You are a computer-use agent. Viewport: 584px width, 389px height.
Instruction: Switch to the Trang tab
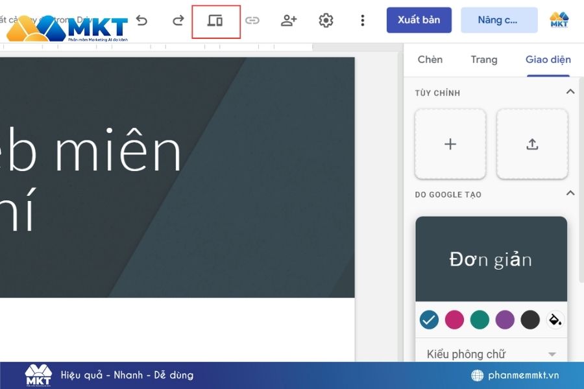click(x=484, y=60)
